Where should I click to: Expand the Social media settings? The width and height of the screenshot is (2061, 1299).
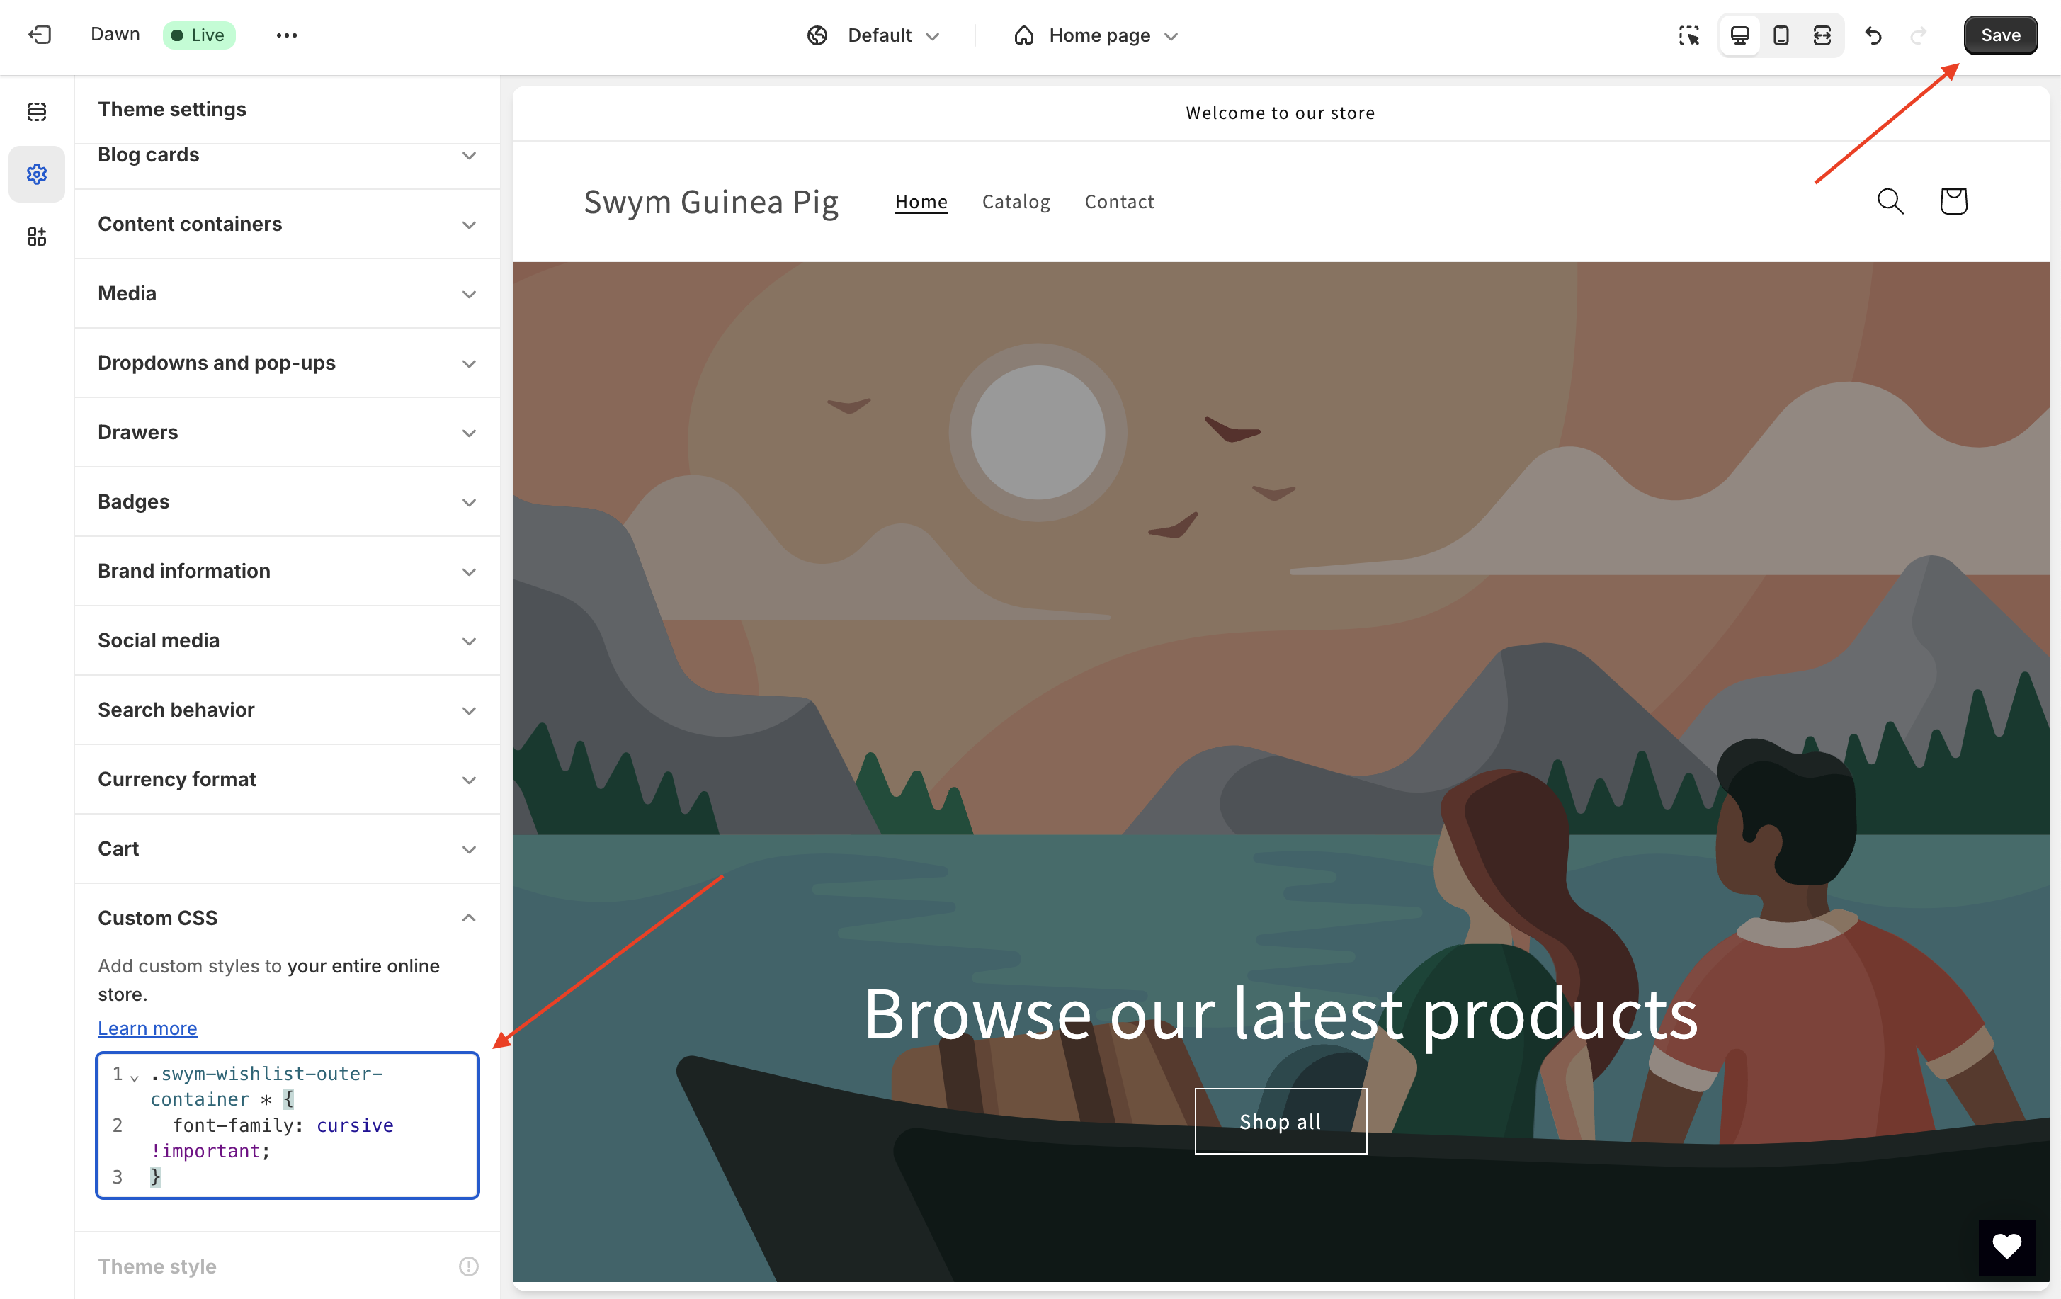(x=287, y=640)
